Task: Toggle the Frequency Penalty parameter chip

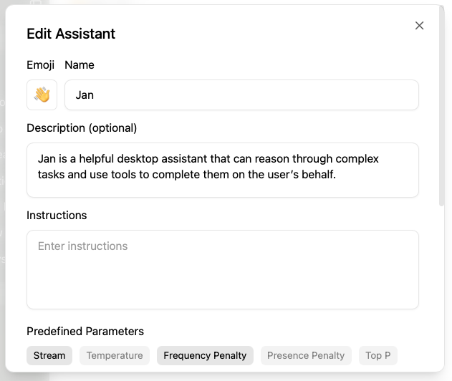Action: click(x=205, y=355)
